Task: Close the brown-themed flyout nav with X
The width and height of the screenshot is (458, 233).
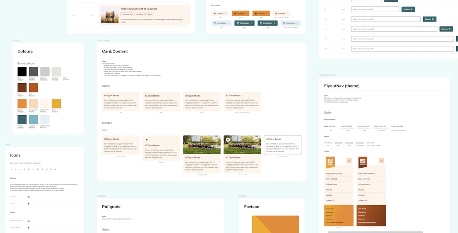Action: (x=382, y=160)
